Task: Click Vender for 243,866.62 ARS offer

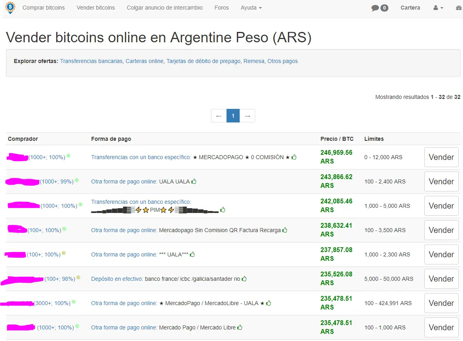Action: tap(441, 181)
